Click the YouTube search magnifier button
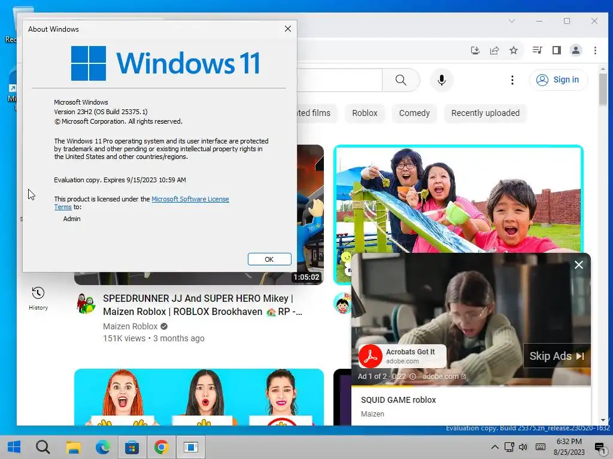Image resolution: width=613 pixels, height=459 pixels. pyautogui.click(x=400, y=80)
